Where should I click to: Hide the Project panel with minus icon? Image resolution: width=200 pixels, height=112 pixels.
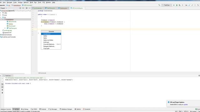(x=29, y=8)
